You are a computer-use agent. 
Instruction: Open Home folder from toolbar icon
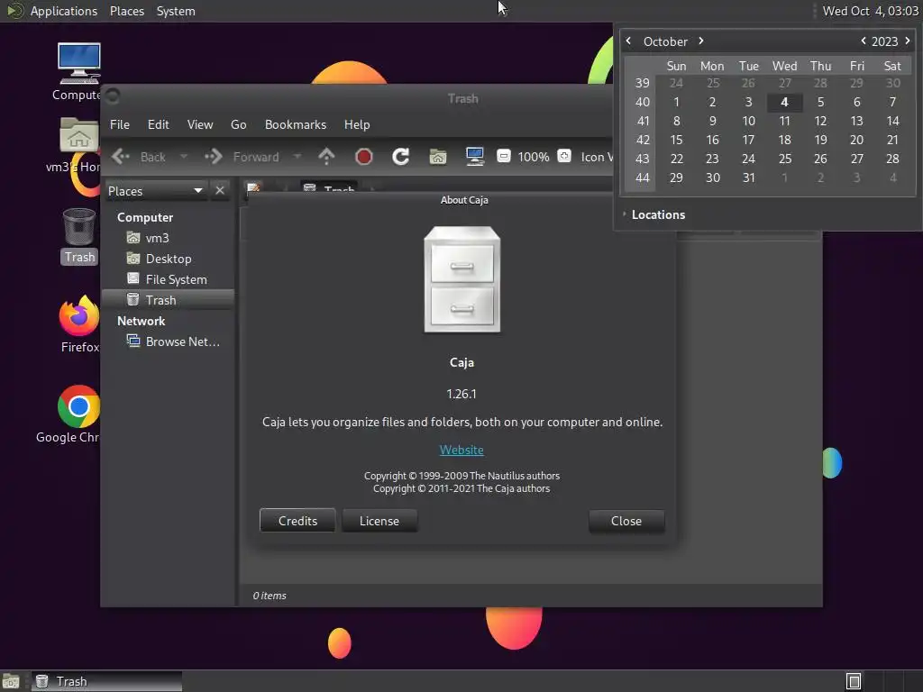coord(438,157)
